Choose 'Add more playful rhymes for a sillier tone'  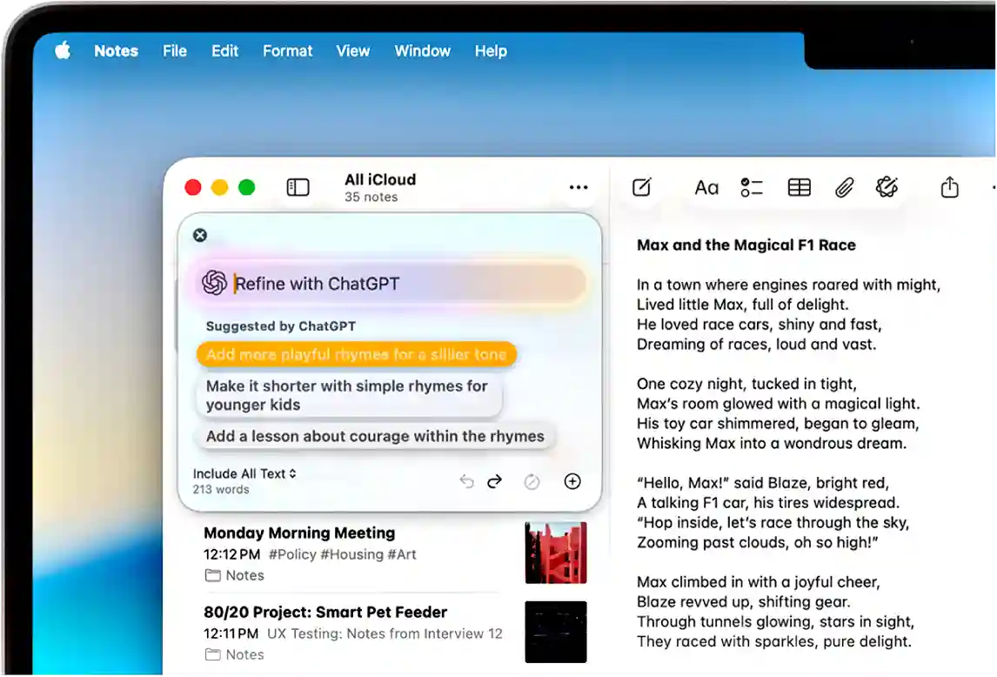(x=356, y=354)
